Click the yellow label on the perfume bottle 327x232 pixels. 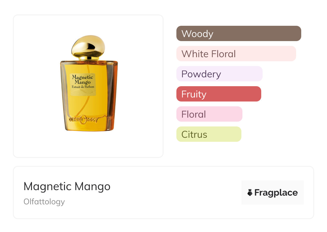[x=83, y=85]
